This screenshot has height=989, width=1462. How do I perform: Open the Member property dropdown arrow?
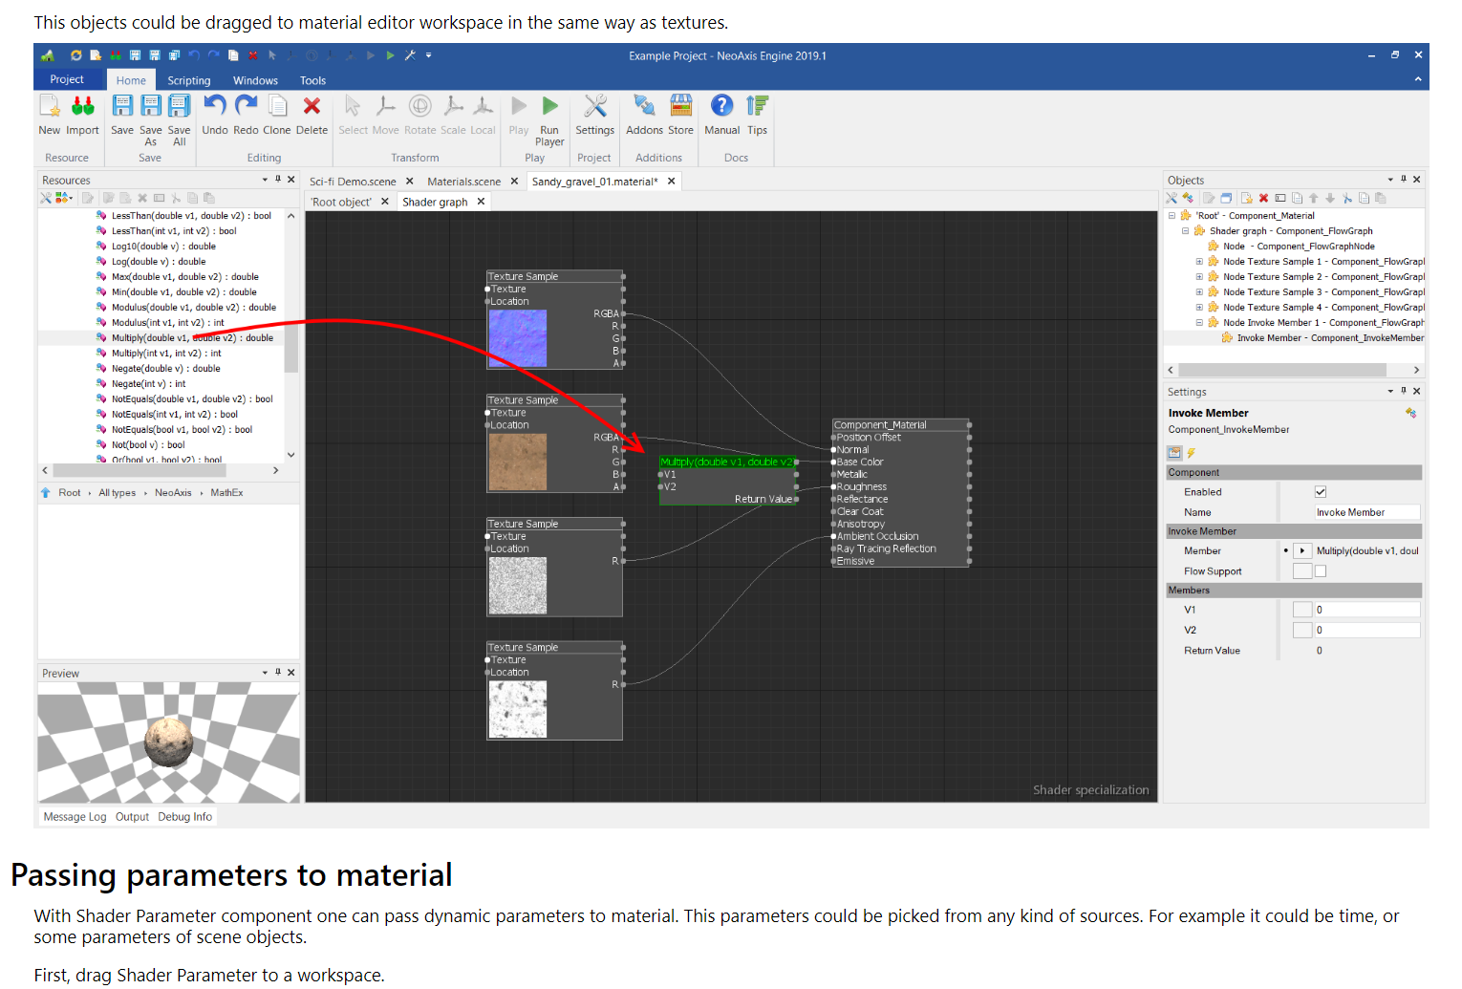click(1301, 551)
